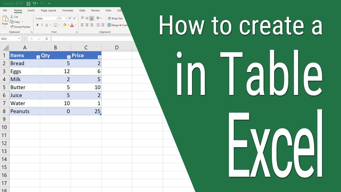The image size is (341, 192).
Task: Activate the Format Painter brush
Action: [20, 27]
